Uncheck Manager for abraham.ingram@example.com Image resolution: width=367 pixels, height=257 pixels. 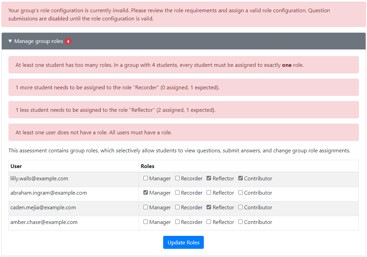[145, 193]
